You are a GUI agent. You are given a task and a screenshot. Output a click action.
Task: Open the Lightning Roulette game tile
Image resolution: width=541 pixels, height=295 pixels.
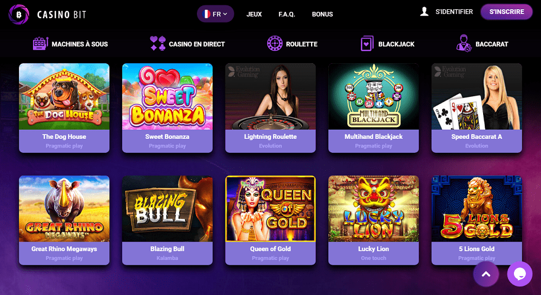(270, 108)
